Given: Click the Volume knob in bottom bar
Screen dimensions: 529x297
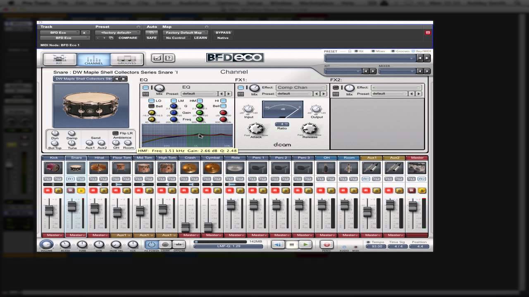Looking at the screenshot, I should tap(46, 245).
